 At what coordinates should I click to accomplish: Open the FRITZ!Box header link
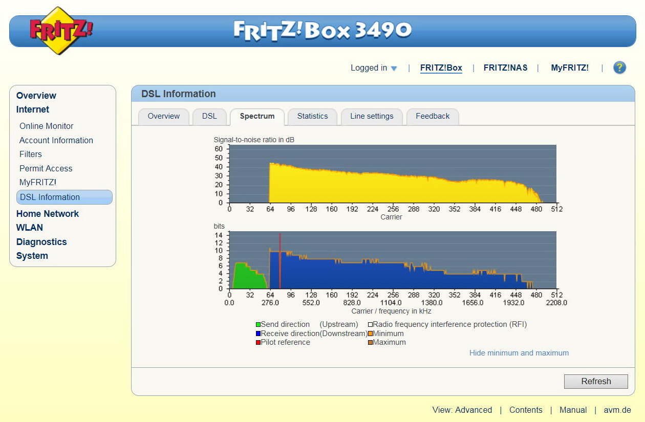click(441, 68)
